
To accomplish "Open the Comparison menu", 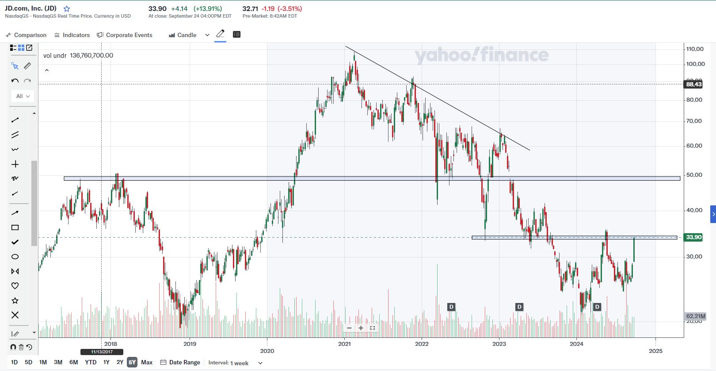I will tap(26, 35).
